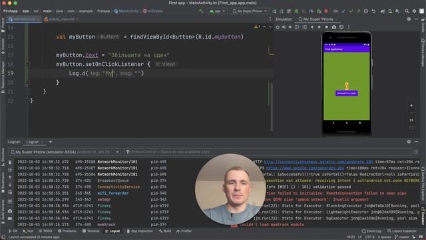Screen dimensions: 426x240
Task: Open the TODO tool window
Action: [45, 231]
